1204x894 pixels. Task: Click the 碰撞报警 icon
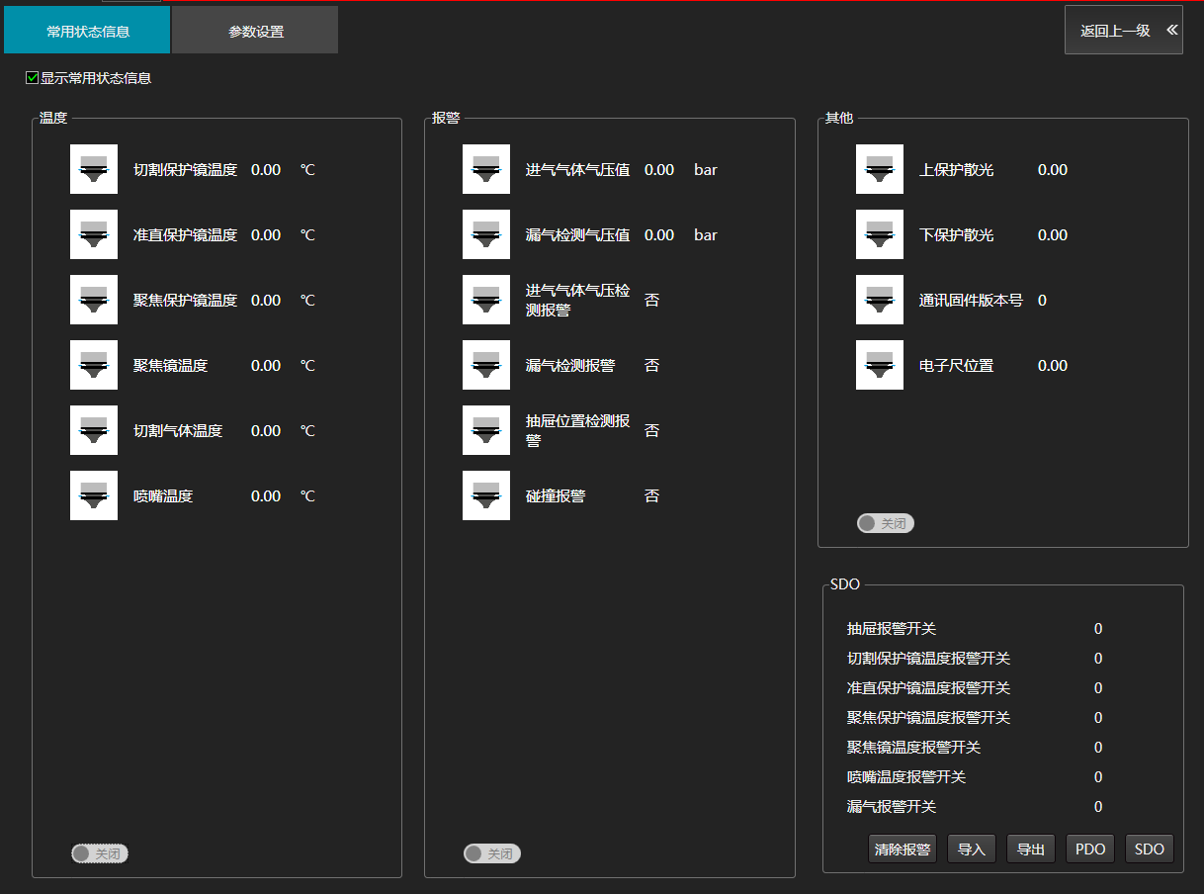[486, 495]
